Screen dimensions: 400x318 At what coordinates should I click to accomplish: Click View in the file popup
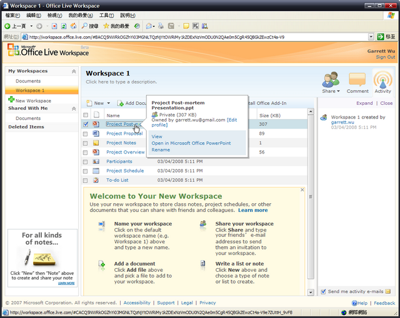pyautogui.click(x=157, y=137)
